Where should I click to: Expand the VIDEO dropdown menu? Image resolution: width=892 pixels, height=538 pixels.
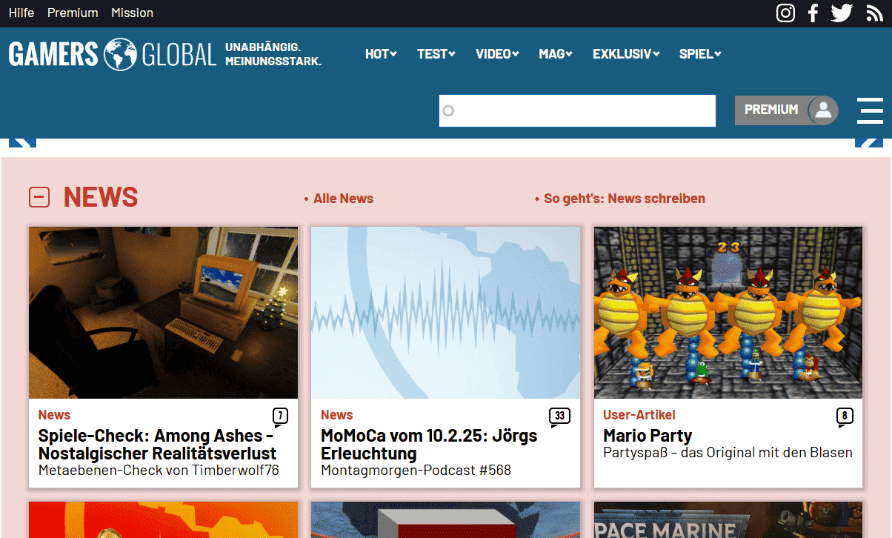click(497, 54)
